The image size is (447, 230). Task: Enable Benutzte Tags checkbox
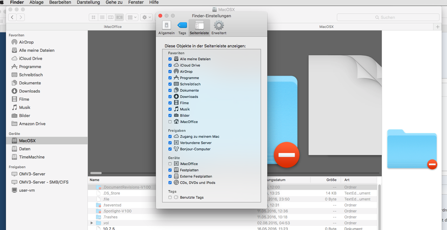tap(170, 197)
